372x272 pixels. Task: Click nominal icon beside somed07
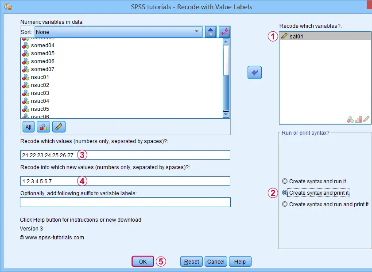(x=26, y=69)
